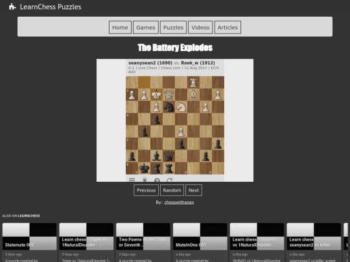Click the 'The Battery Explodes' puzzle title
This screenshot has width=350, height=262.
(x=175, y=48)
